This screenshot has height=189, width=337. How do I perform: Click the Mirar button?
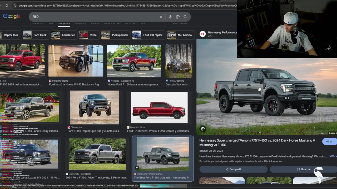coord(330,141)
